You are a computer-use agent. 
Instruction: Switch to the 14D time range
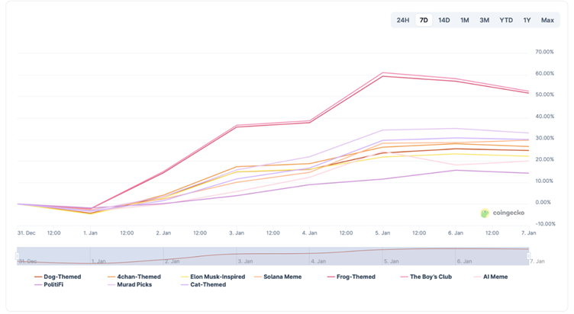444,20
